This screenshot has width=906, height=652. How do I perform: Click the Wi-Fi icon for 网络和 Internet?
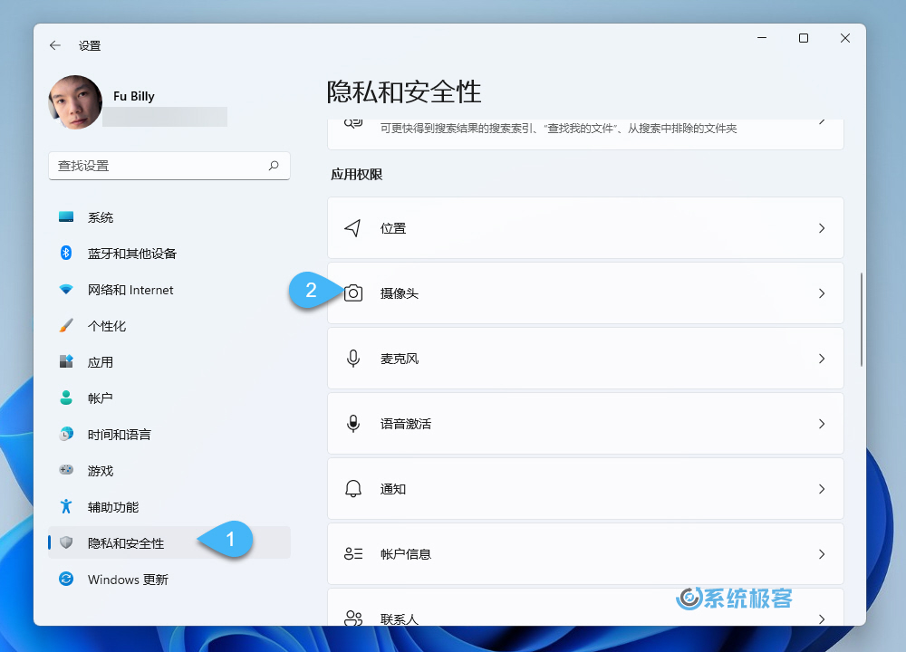click(66, 290)
